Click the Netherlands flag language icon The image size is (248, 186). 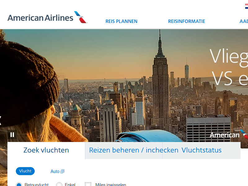click(246, 6)
